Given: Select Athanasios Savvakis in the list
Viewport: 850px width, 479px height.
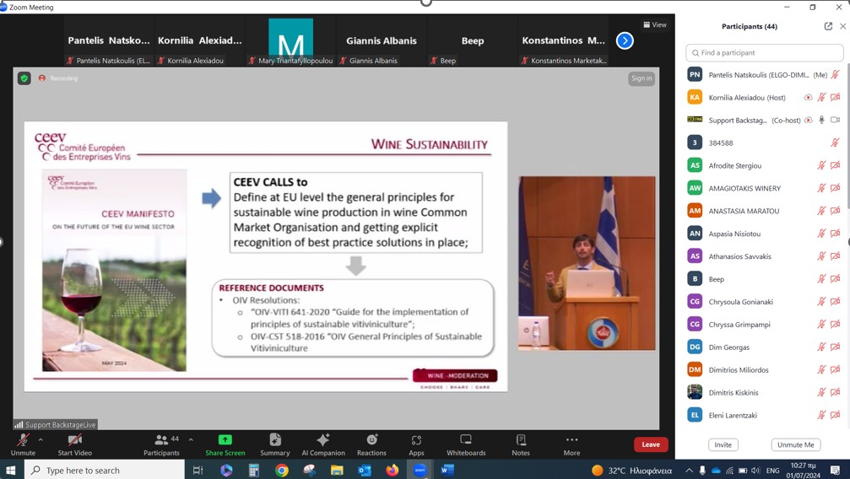Looking at the screenshot, I should click(765, 256).
